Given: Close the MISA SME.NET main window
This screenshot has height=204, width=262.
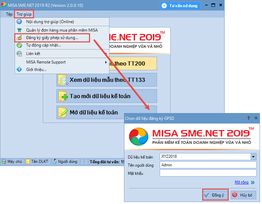Looking at the screenshot, I should 221,5.
